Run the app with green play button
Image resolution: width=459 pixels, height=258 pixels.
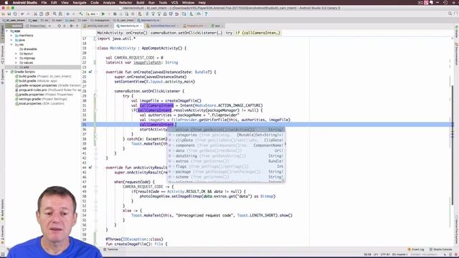(x=103, y=14)
